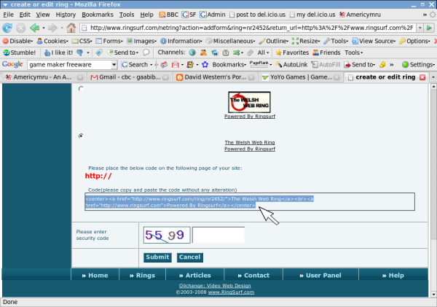Screen dimensions: 437x307
Task: Open StumbleUpon Friends
Action: pyautogui.click(x=326, y=53)
